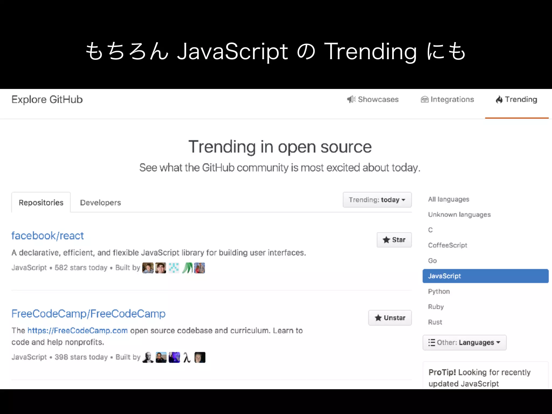The image size is (552, 414).
Task: Select the Trending navigation tab
Action: [516, 99]
